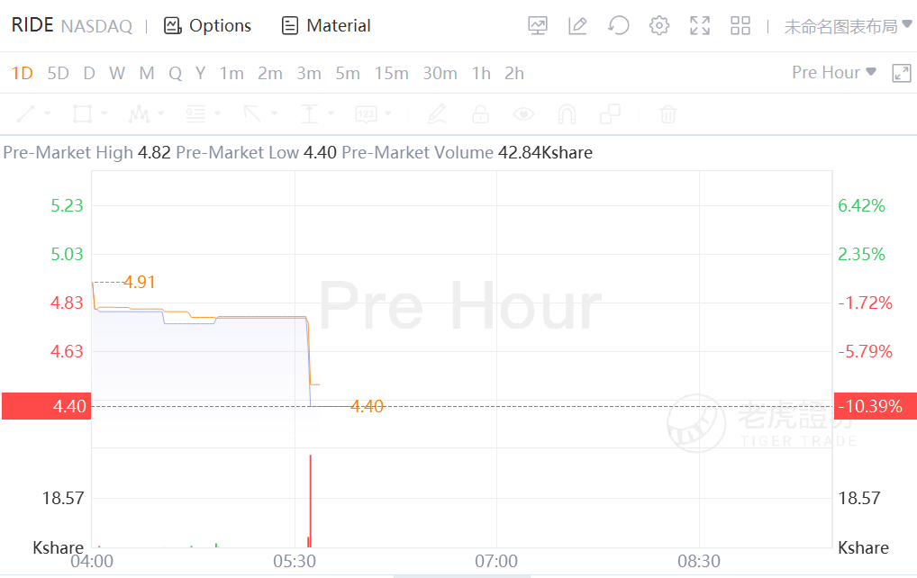Select the 5D timeframe tab
Screen dimensions: 917x578
click(58, 73)
